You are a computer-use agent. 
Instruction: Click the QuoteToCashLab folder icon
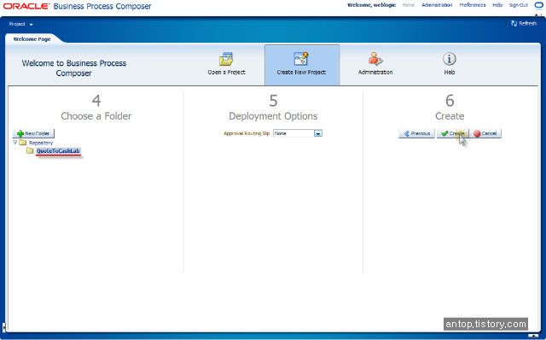[31, 150]
